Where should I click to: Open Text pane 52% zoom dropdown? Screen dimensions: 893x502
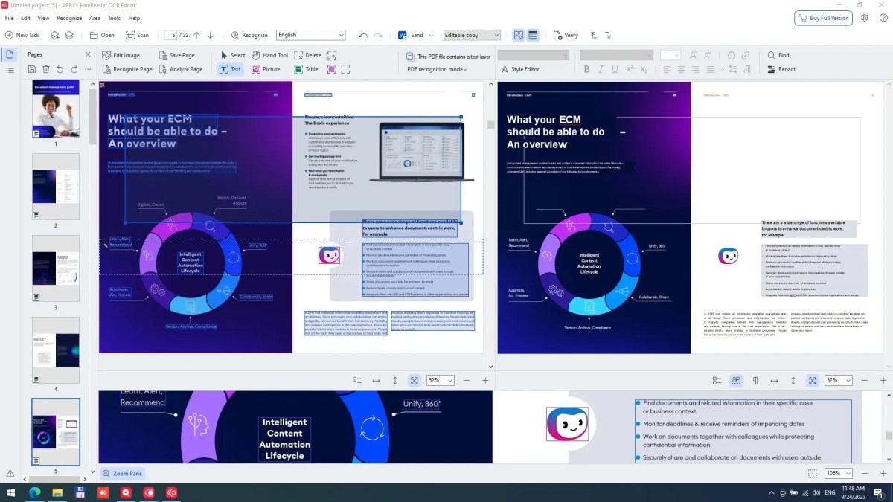[x=838, y=380]
